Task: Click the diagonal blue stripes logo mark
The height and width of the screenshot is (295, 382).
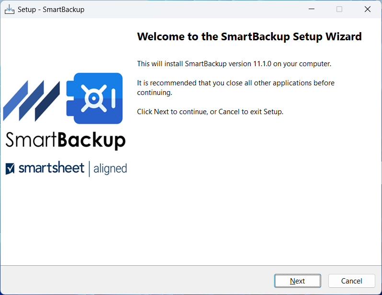Action: [x=32, y=101]
